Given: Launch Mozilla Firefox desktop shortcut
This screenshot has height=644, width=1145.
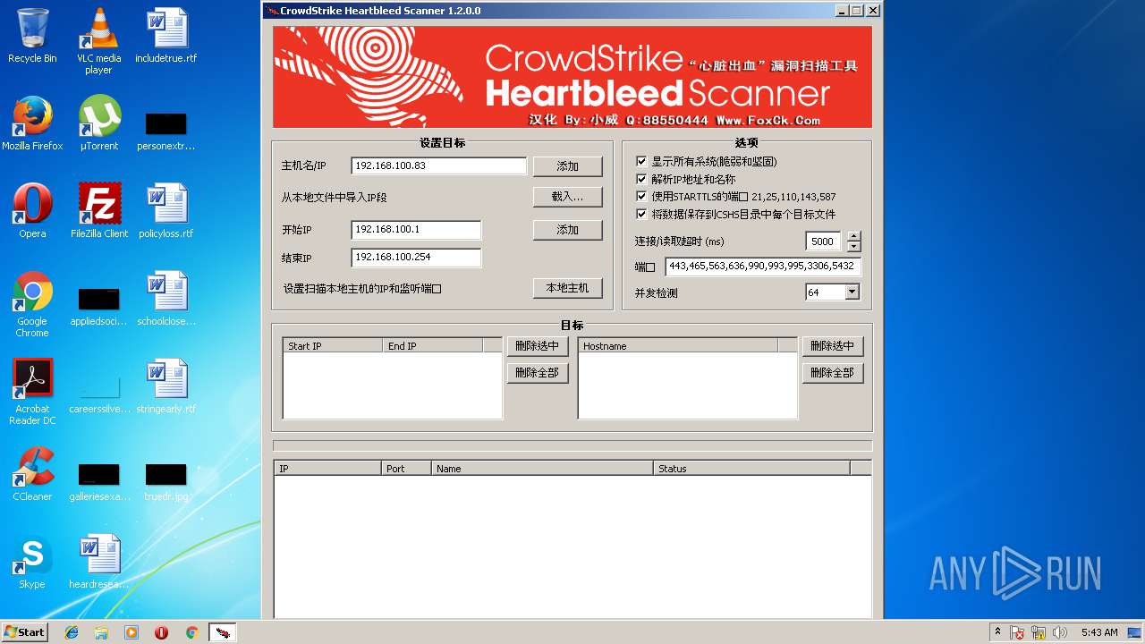Looking at the screenshot, I should pyautogui.click(x=32, y=123).
